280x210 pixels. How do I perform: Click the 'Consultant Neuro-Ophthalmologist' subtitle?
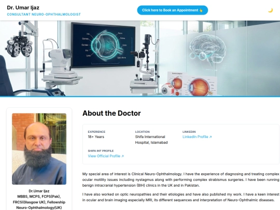44,15
